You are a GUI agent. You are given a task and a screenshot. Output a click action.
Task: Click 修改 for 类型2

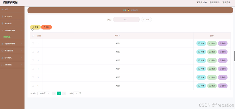coord(212,52)
